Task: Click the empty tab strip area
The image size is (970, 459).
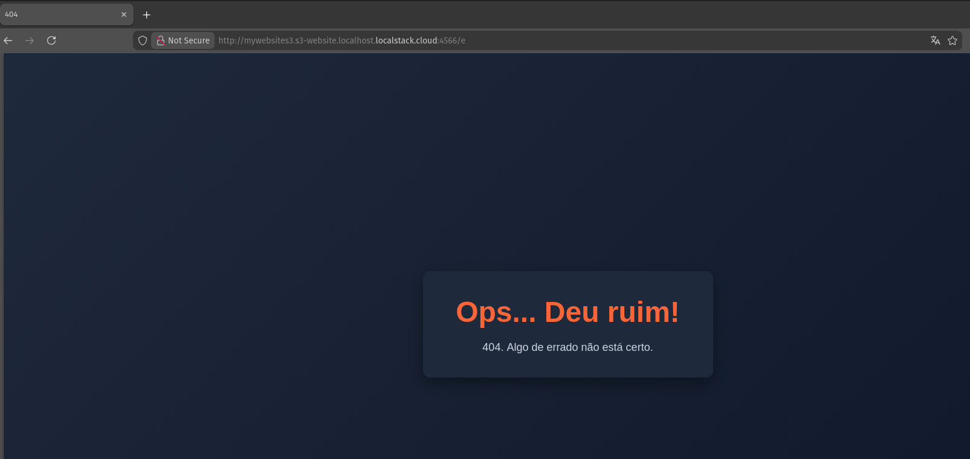Action: coord(544,14)
